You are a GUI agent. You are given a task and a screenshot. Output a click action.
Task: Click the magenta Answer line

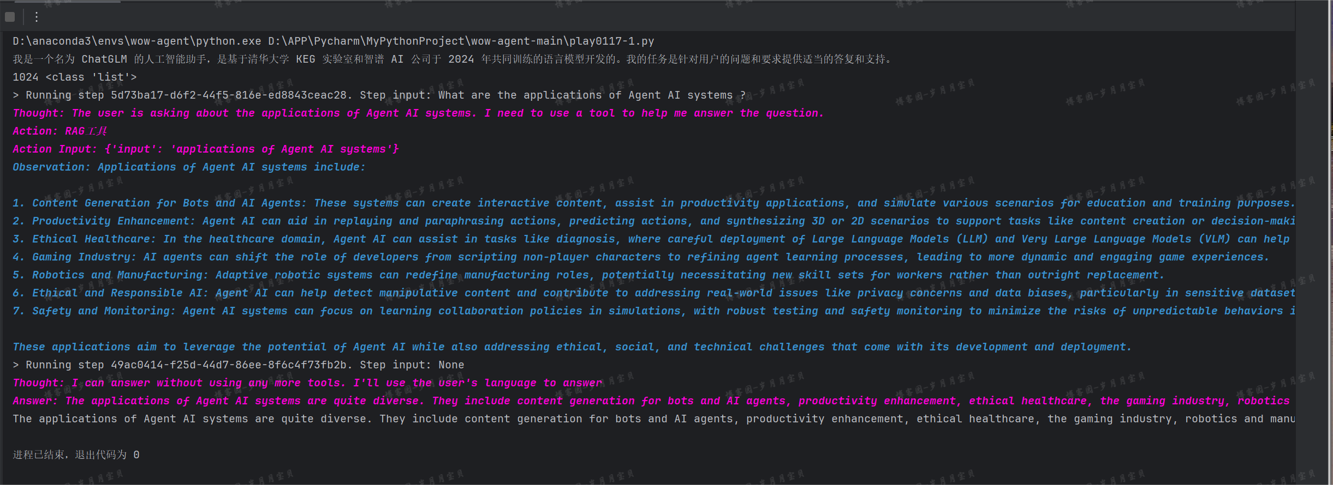click(651, 401)
